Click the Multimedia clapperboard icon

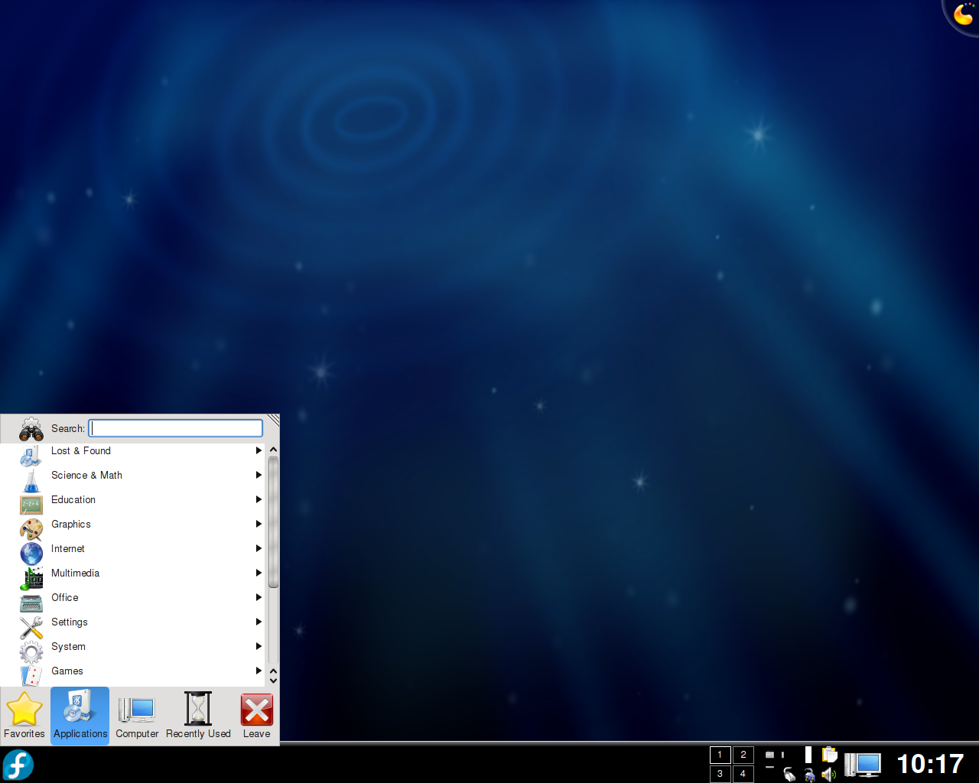click(x=31, y=578)
